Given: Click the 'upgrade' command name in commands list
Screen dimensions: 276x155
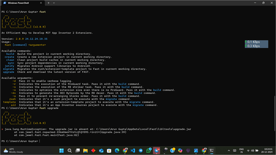Looking at the screenshot, I should coord(9,72).
